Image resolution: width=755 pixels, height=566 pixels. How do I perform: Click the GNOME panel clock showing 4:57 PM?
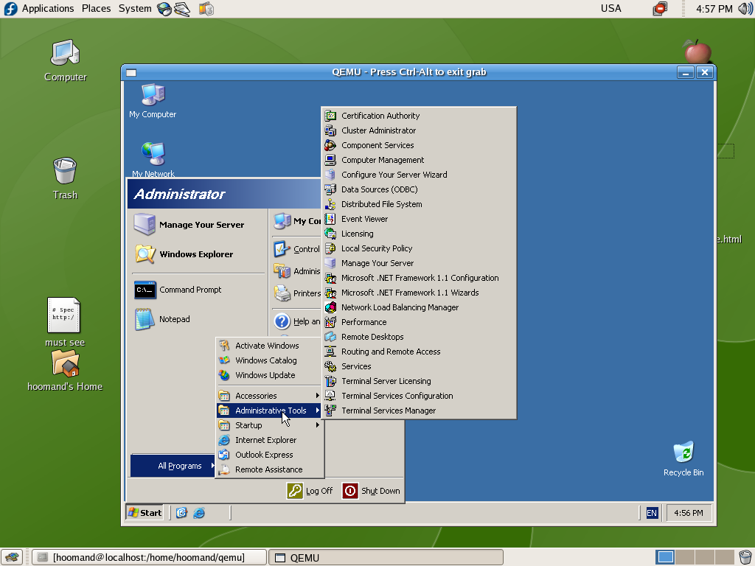point(714,9)
